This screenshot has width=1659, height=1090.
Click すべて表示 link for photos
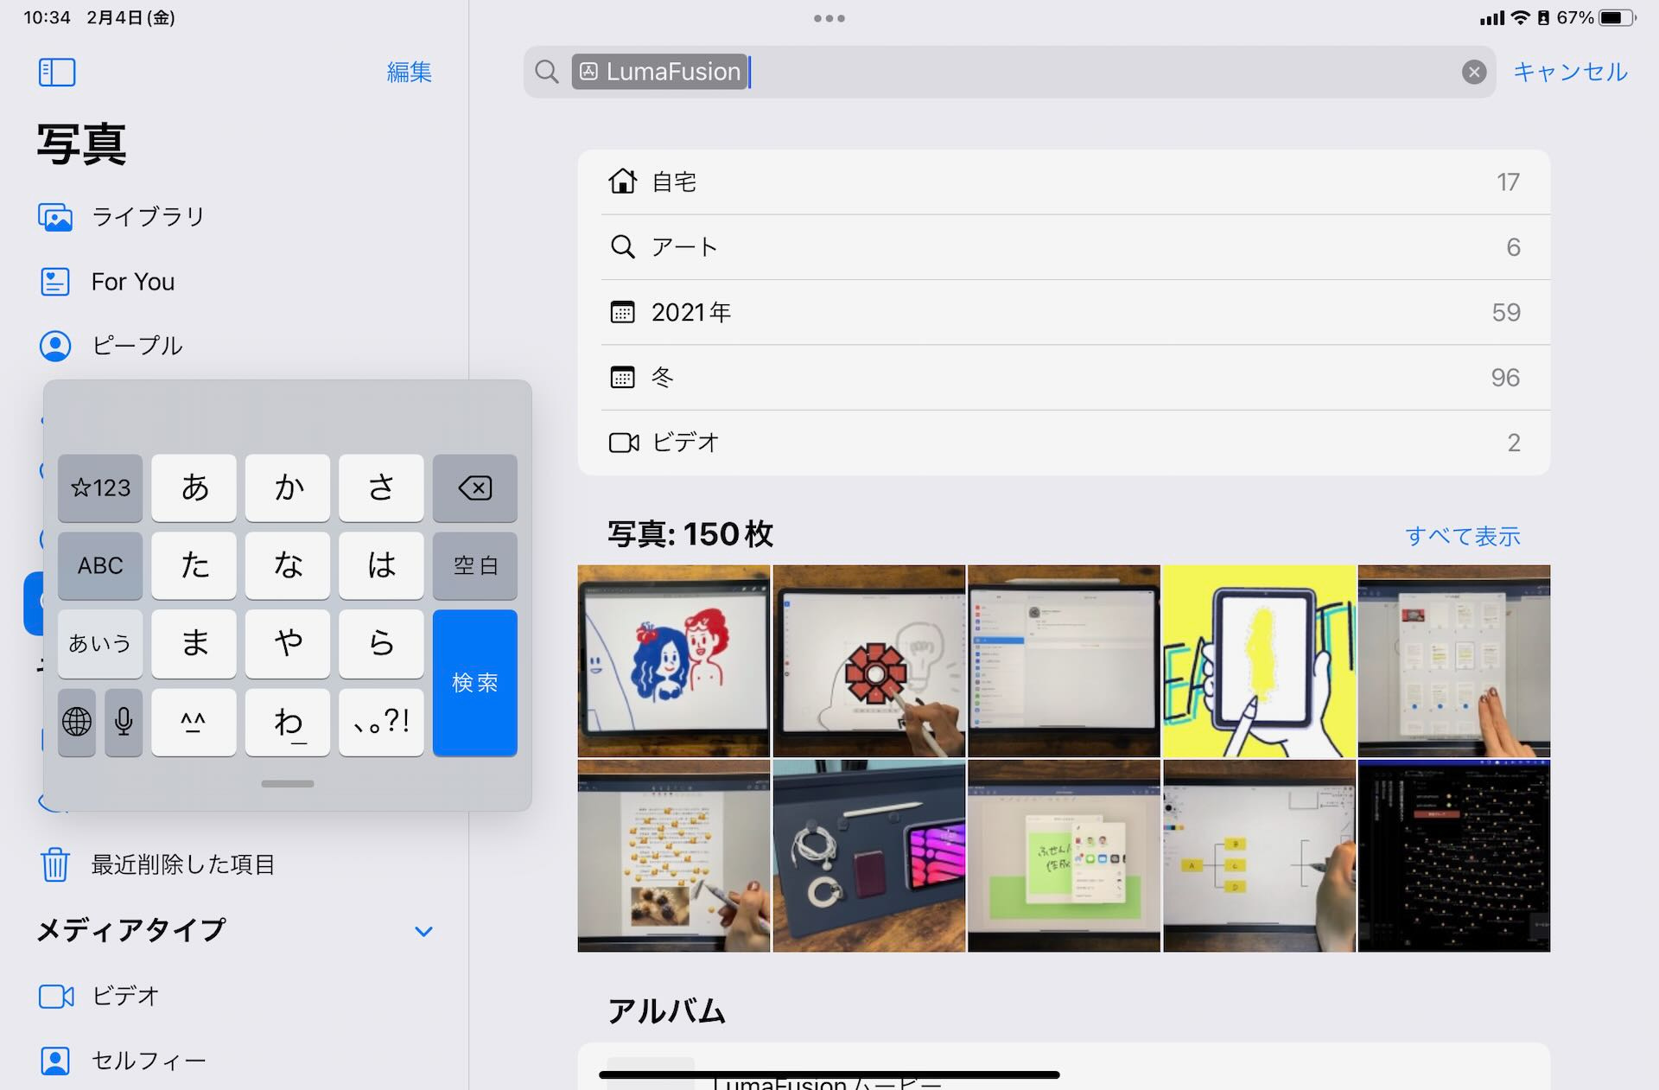coord(1462,536)
